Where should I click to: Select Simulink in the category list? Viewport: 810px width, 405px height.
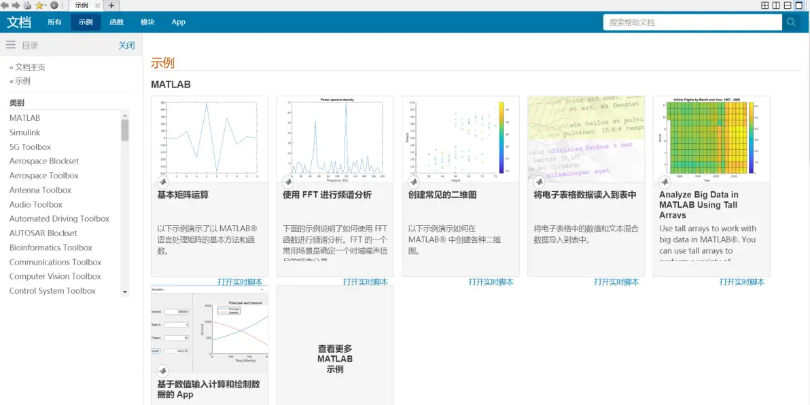coord(24,132)
